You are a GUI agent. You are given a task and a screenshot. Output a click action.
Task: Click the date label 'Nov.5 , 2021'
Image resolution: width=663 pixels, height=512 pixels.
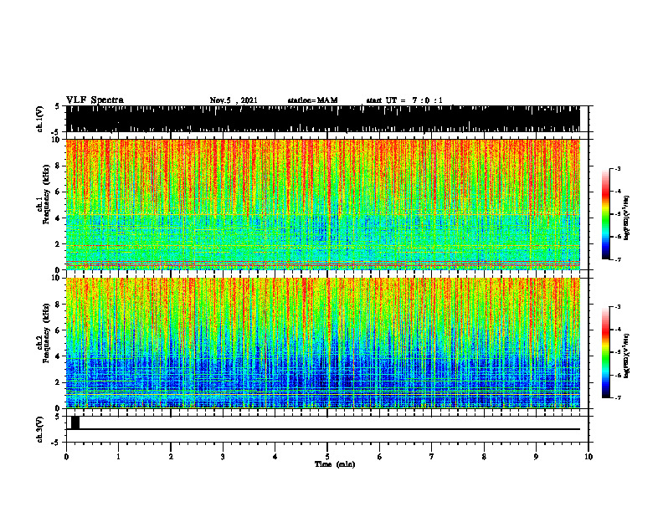point(234,100)
